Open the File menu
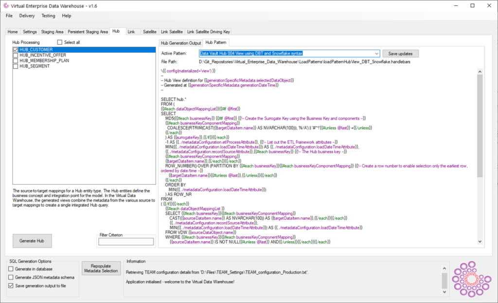 pos(9,16)
